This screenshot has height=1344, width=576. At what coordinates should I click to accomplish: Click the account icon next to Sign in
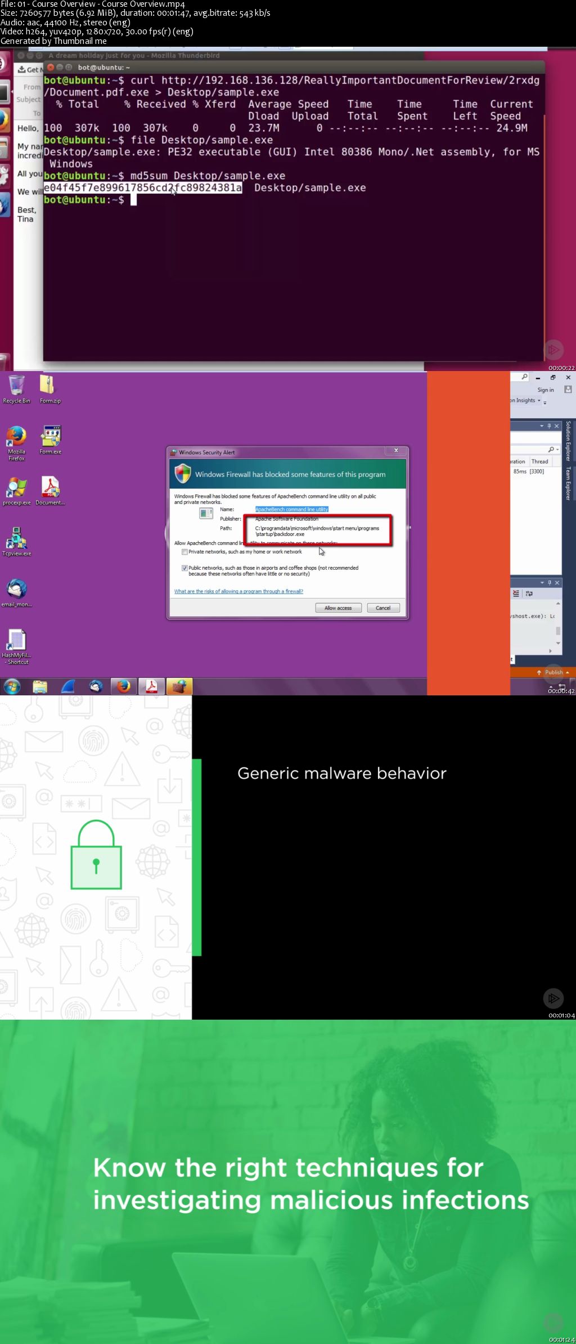coord(568,390)
